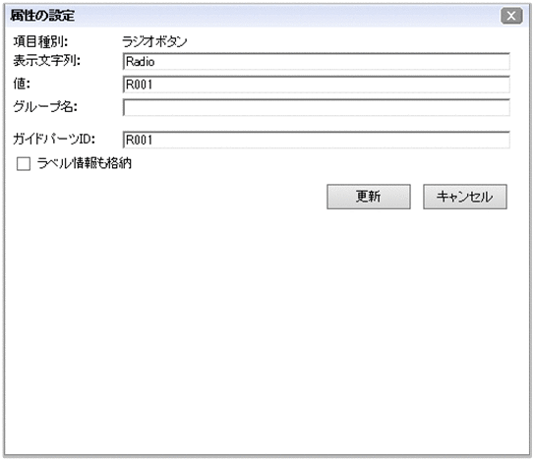The height and width of the screenshot is (460, 534).
Task: Click the 値 input field containing R001
Action: pyautogui.click(x=316, y=85)
